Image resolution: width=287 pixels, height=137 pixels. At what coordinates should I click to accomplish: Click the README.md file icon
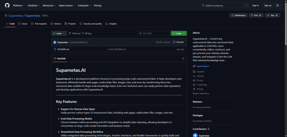click(x=55, y=49)
